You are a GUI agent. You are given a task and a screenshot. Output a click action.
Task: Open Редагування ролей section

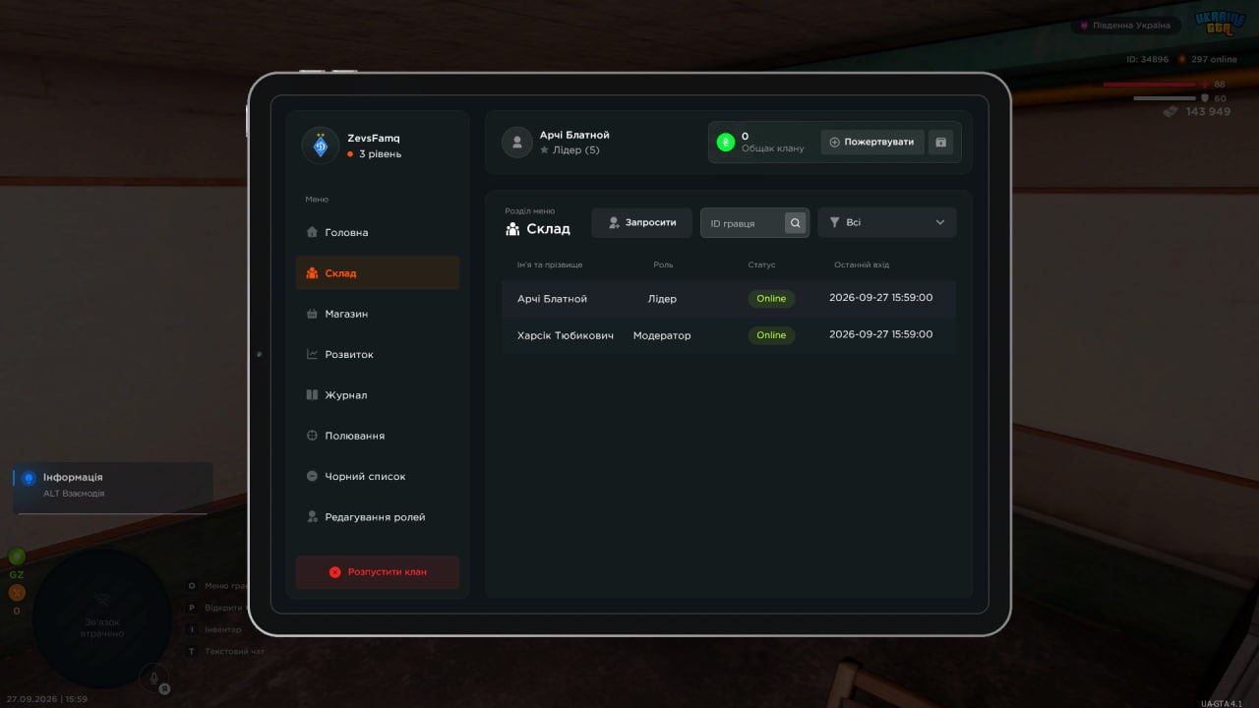coord(378,517)
